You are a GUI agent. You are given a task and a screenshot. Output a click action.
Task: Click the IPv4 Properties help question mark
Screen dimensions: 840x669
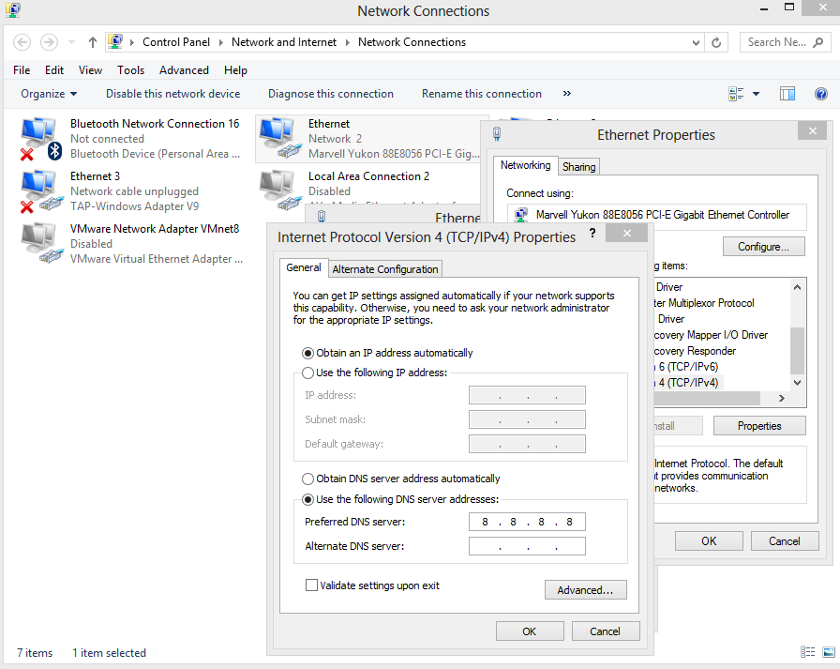coord(592,233)
